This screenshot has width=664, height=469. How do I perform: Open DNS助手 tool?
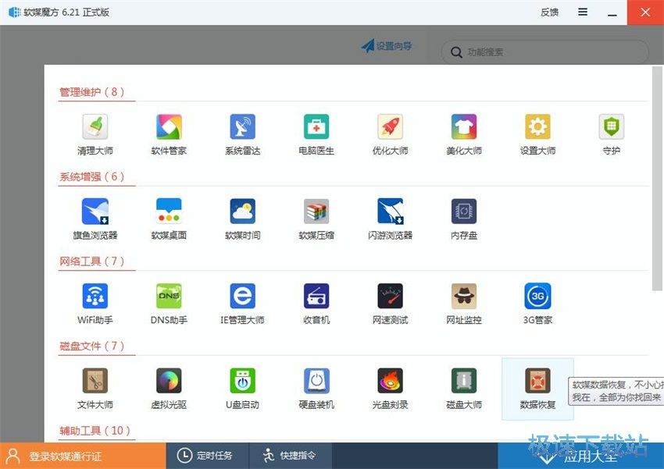(169, 304)
